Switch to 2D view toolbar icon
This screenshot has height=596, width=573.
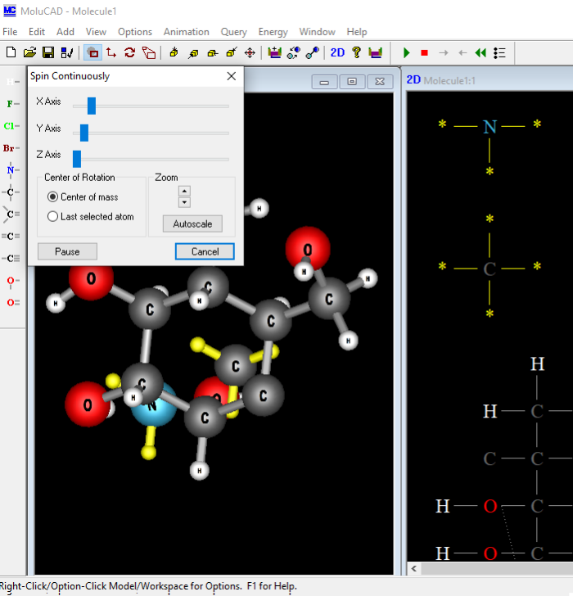[x=337, y=52]
